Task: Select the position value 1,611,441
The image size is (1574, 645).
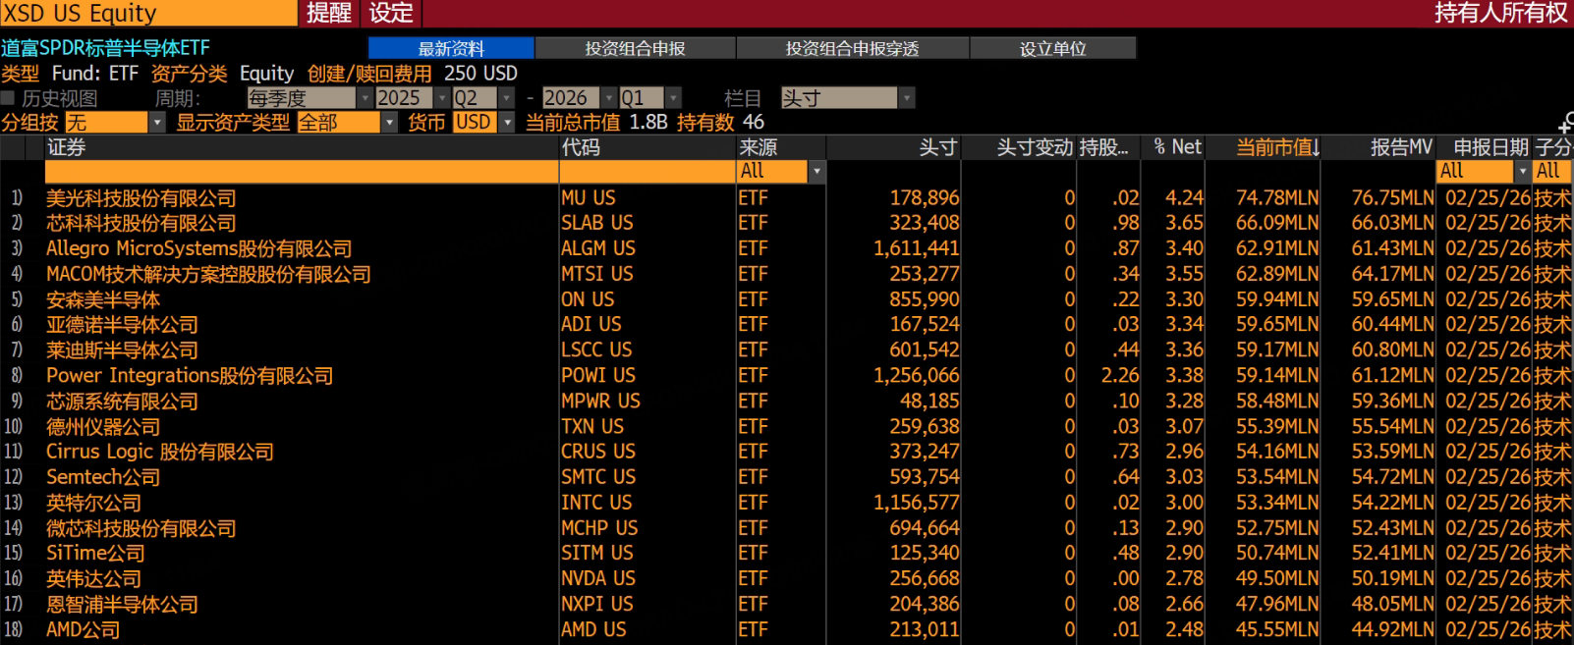Action: (x=916, y=249)
